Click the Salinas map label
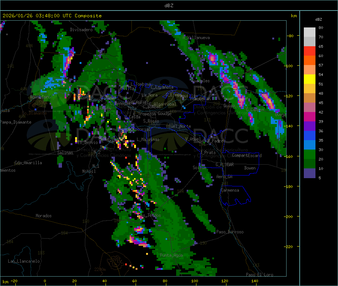 click(x=65, y=153)
